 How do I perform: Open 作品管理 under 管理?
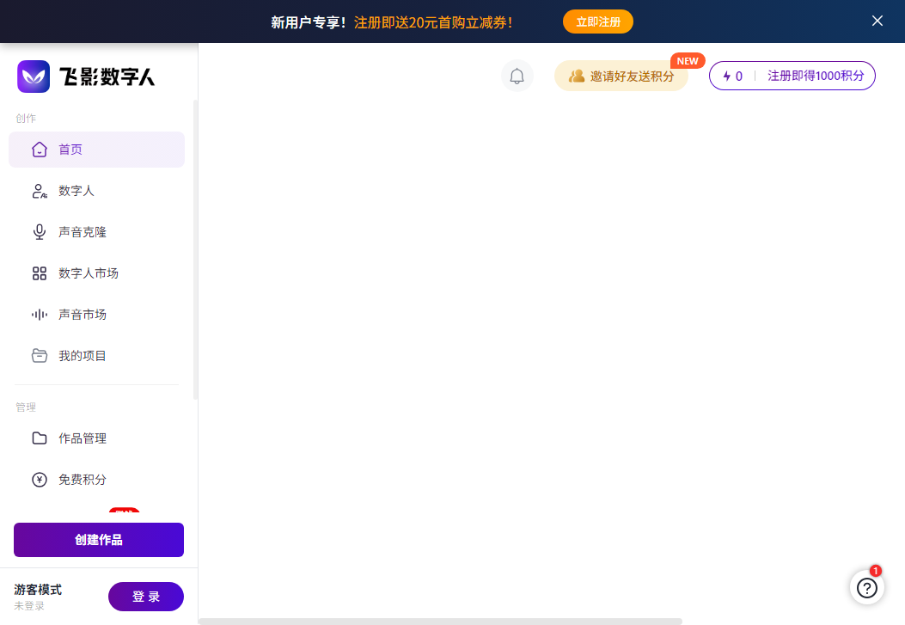click(96, 438)
